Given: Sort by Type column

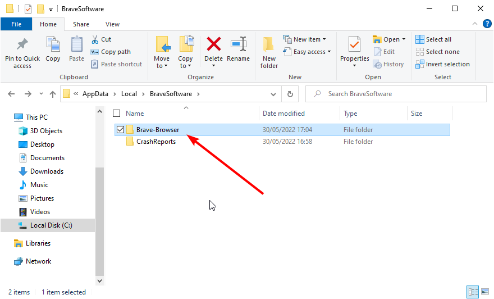Looking at the screenshot, I should (350, 114).
